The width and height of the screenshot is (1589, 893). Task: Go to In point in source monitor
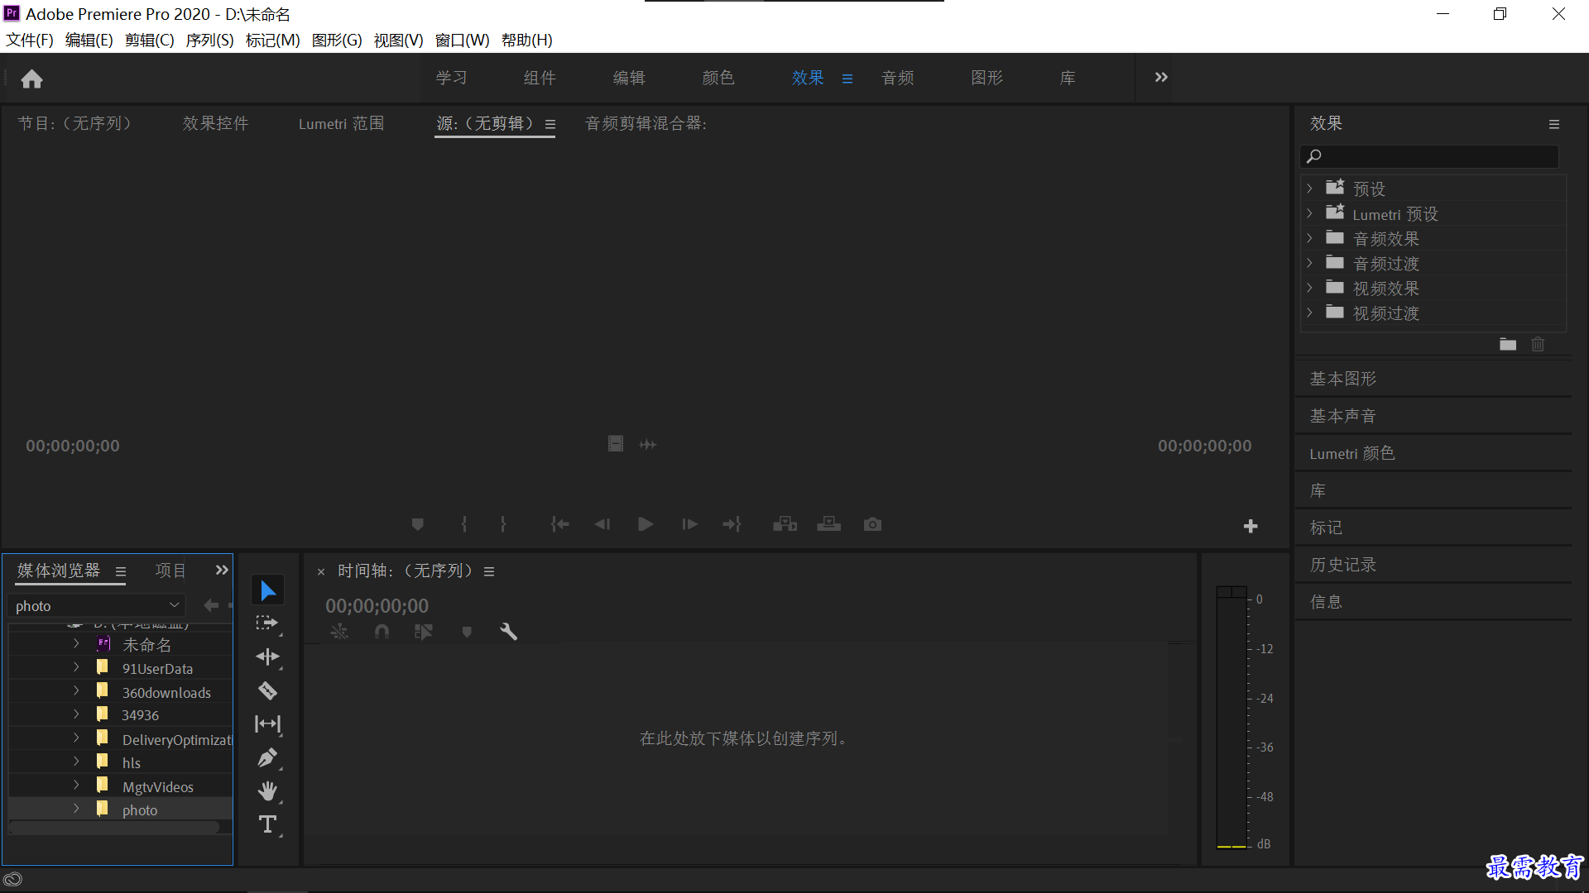point(560,524)
